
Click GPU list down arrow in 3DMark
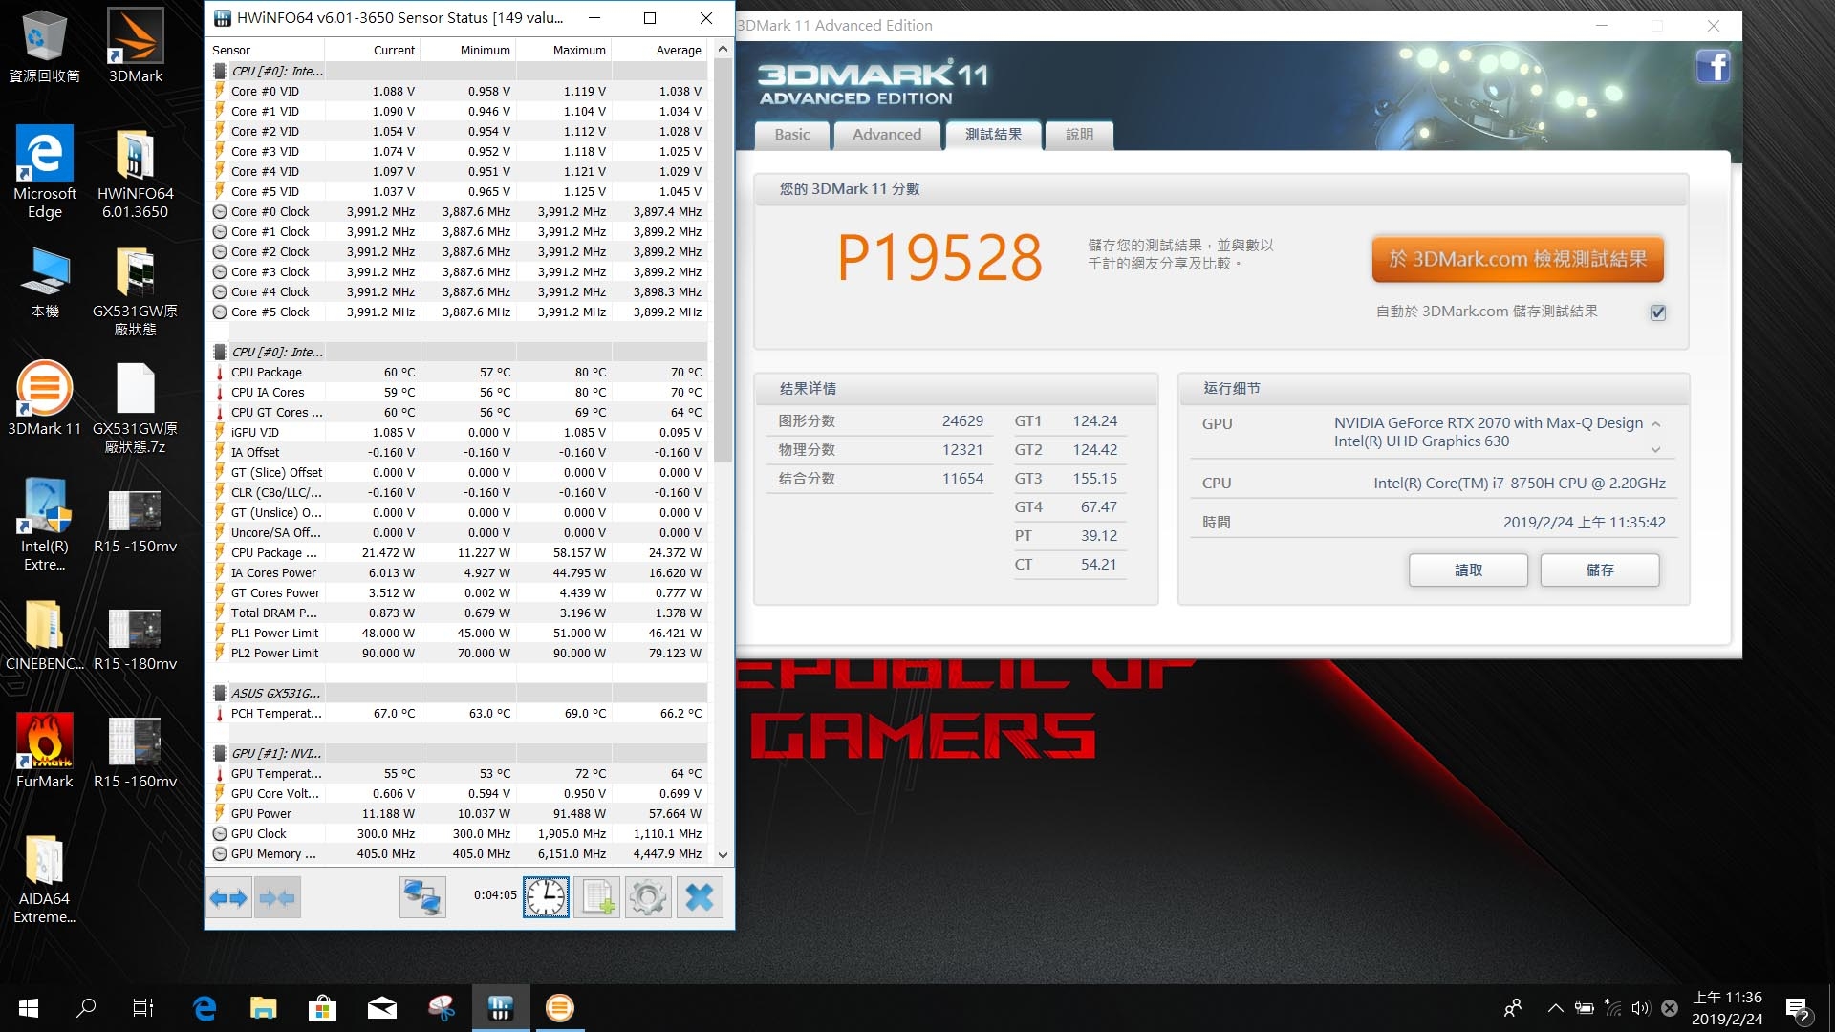pyautogui.click(x=1655, y=449)
